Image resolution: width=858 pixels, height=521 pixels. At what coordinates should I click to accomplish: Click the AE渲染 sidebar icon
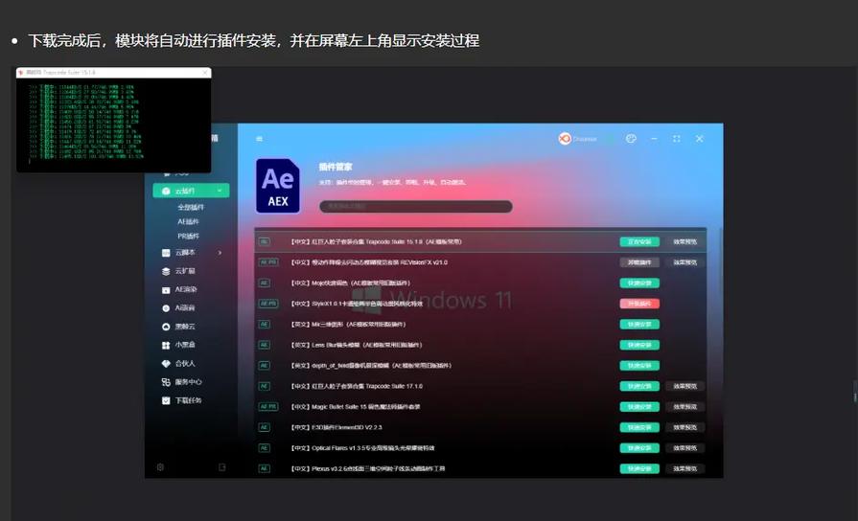(166, 290)
